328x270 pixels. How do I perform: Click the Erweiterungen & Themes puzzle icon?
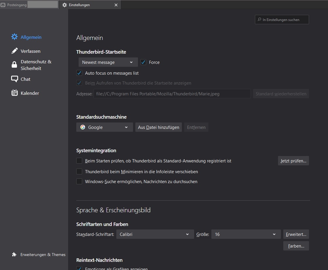(14, 255)
